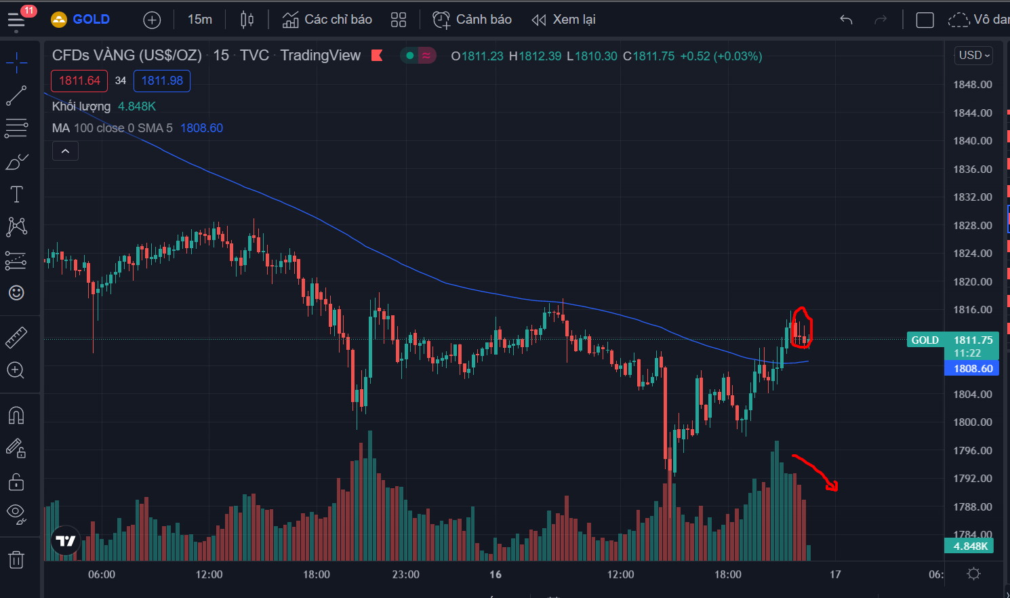This screenshot has height=598, width=1010.
Task: Activate the zoom in tool
Action: pos(16,370)
